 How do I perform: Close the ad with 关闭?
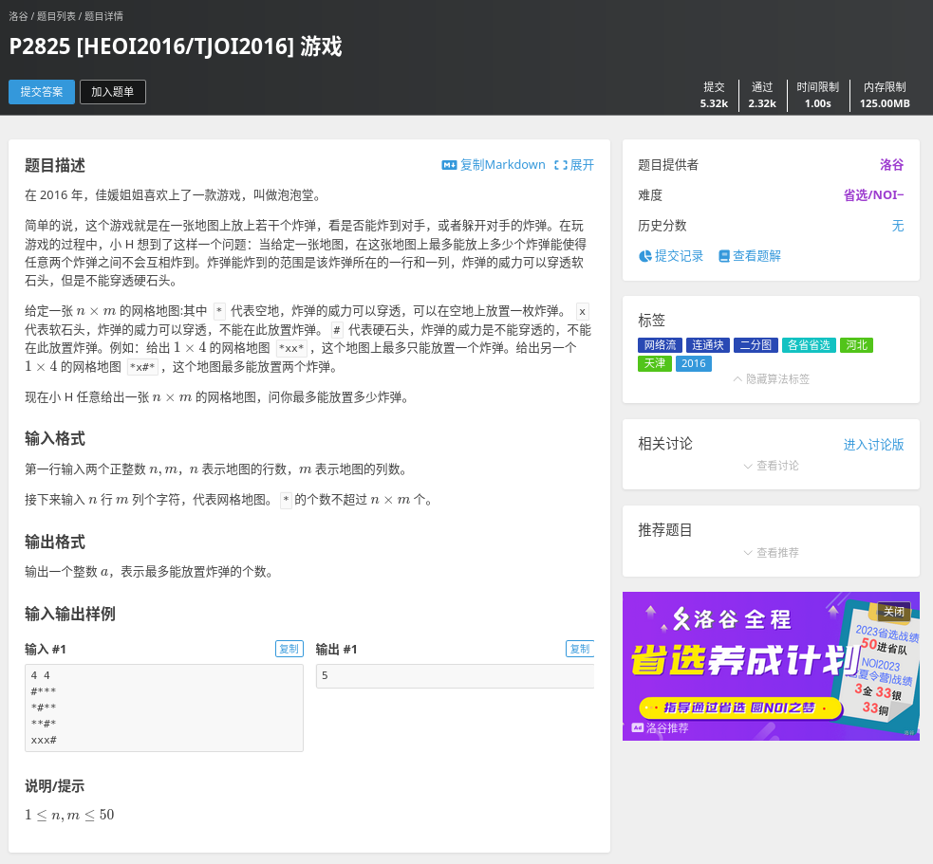tap(893, 612)
